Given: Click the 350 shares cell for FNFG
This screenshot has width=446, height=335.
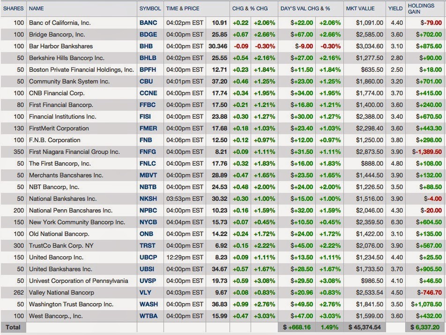Looking at the screenshot, I should 18,152.
